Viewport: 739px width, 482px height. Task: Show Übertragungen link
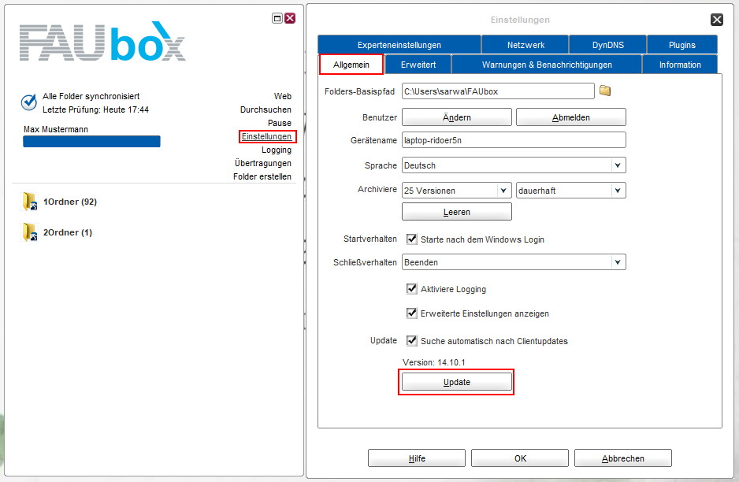(x=263, y=163)
